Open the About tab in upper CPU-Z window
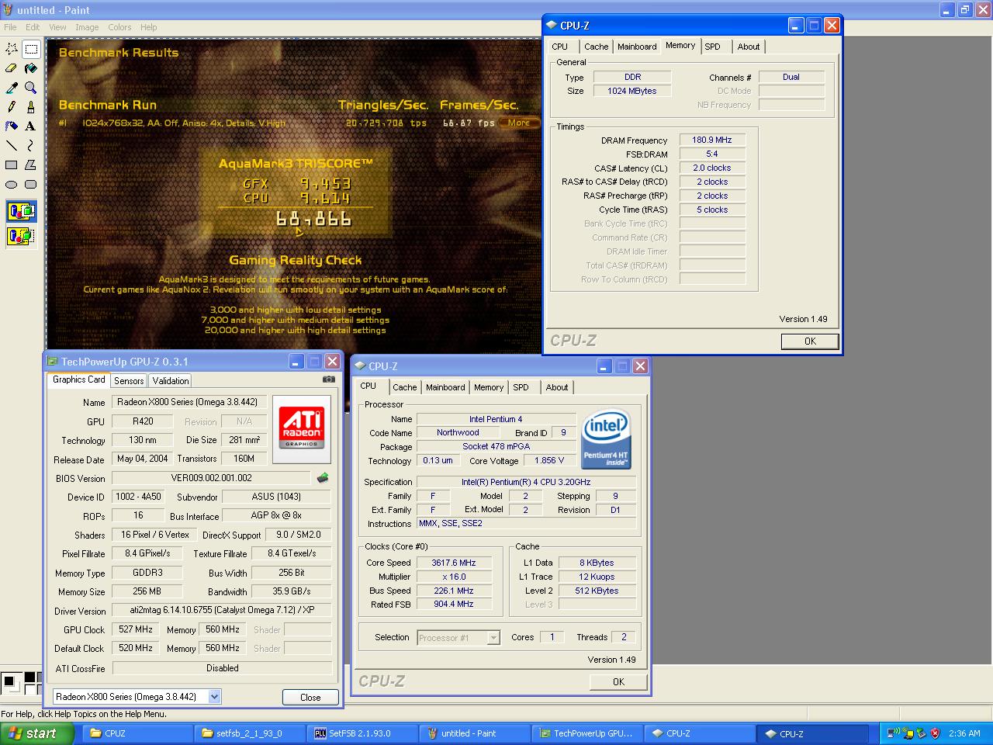The image size is (993, 745). (749, 47)
